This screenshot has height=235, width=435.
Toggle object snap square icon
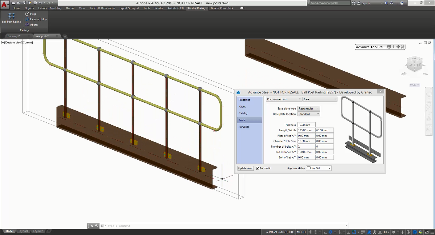pos(354,232)
